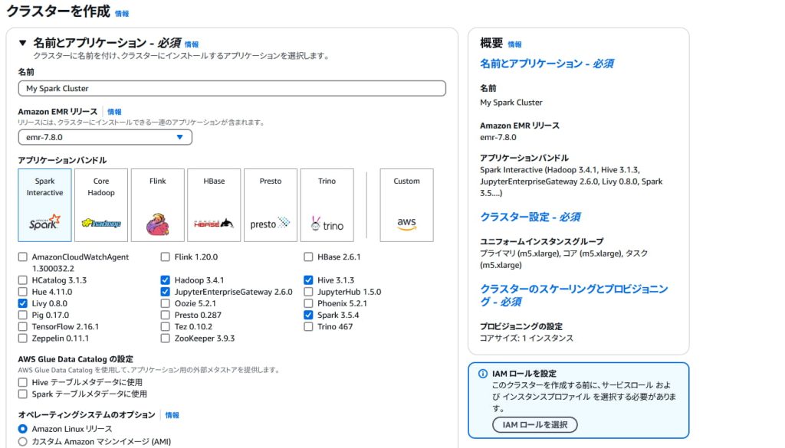The height and width of the screenshot is (448, 785).
Task: Open 情報 link beside 概要 heading
Action: tap(514, 44)
